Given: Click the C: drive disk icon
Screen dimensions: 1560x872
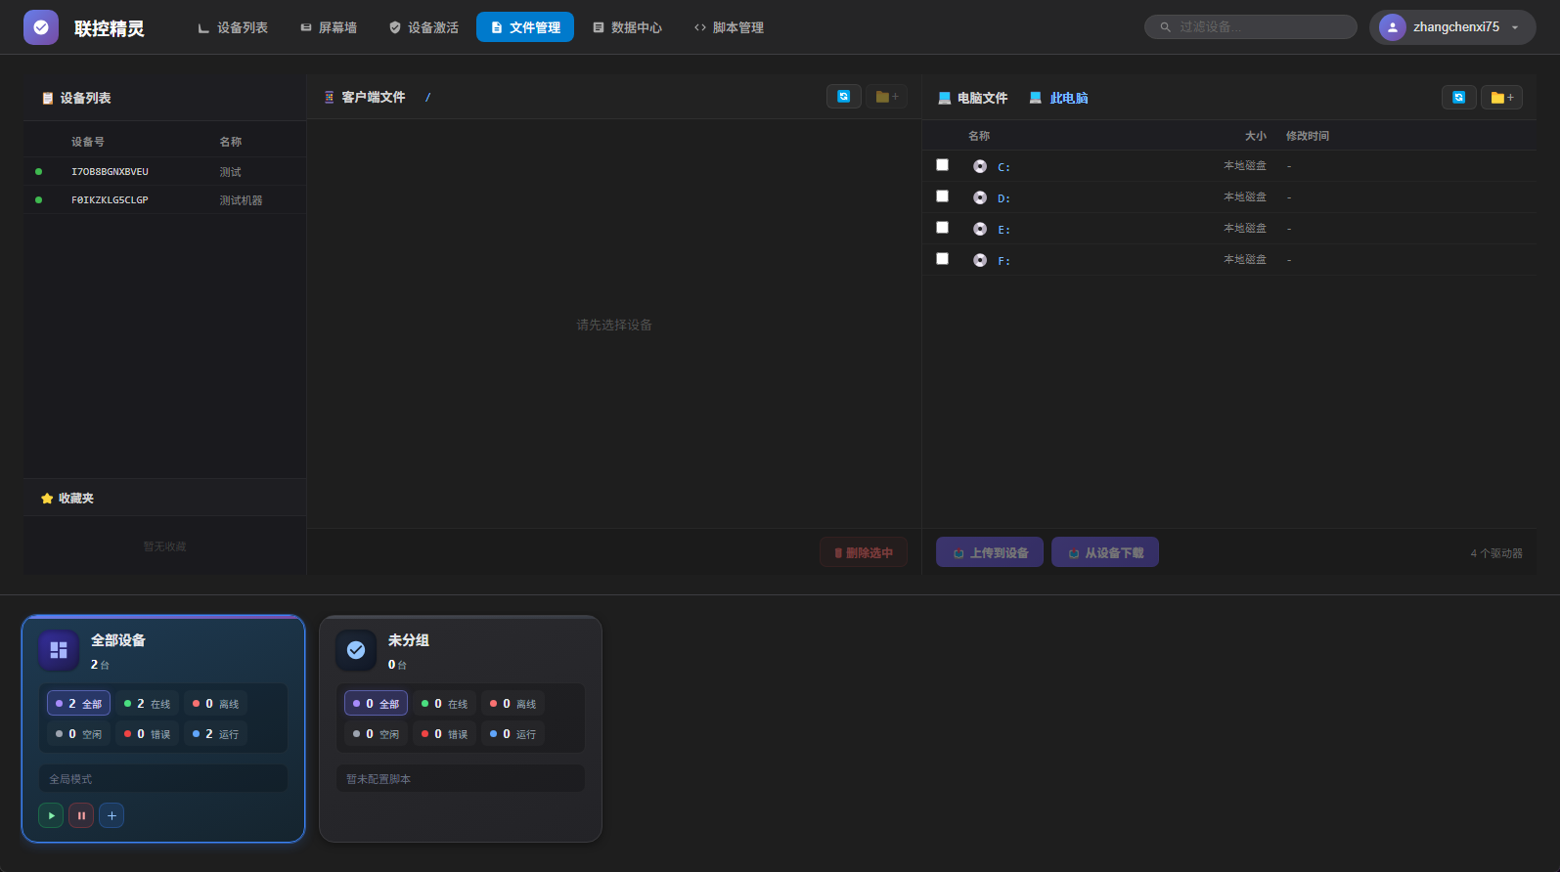Looking at the screenshot, I should click(980, 166).
